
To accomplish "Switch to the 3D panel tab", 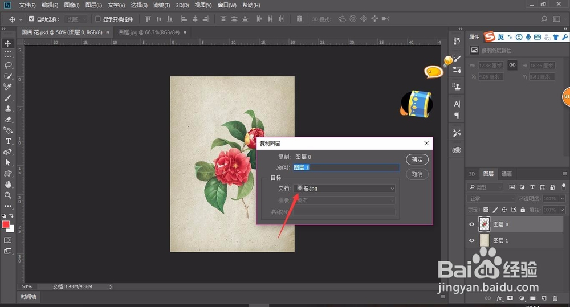I will coord(472,174).
